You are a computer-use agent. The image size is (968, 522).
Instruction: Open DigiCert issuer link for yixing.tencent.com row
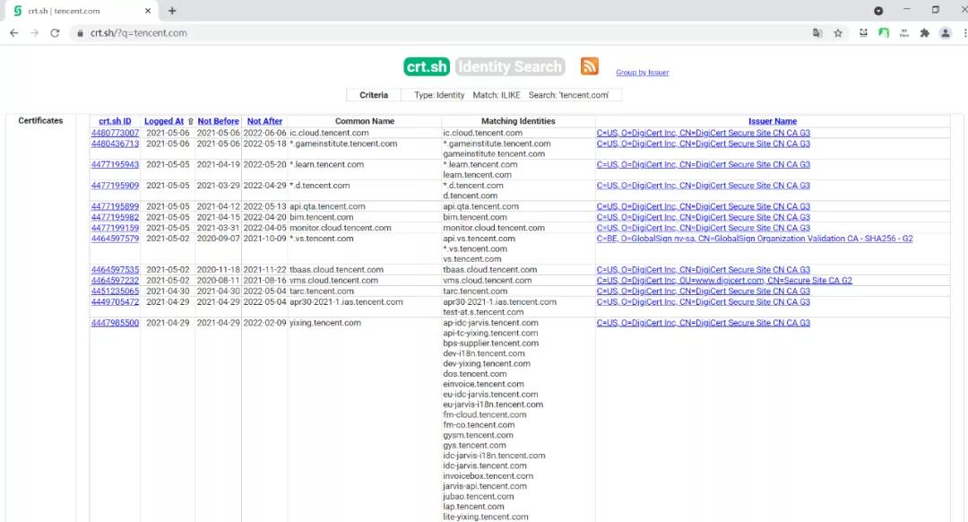pos(704,323)
